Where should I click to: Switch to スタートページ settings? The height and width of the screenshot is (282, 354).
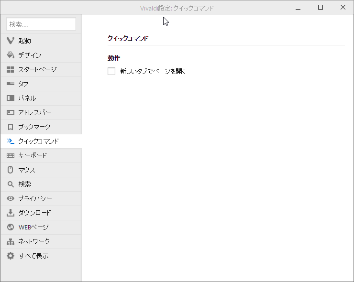pyautogui.click(x=41, y=69)
